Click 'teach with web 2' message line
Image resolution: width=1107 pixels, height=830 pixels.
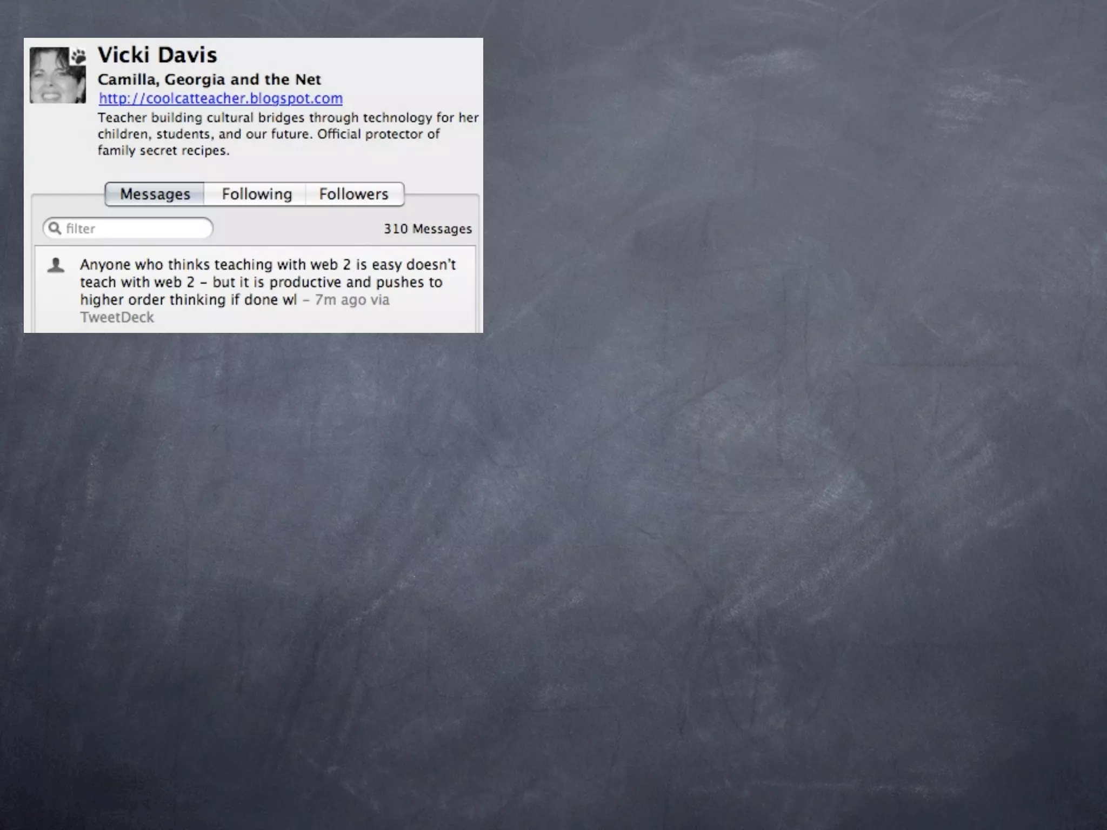pos(137,282)
